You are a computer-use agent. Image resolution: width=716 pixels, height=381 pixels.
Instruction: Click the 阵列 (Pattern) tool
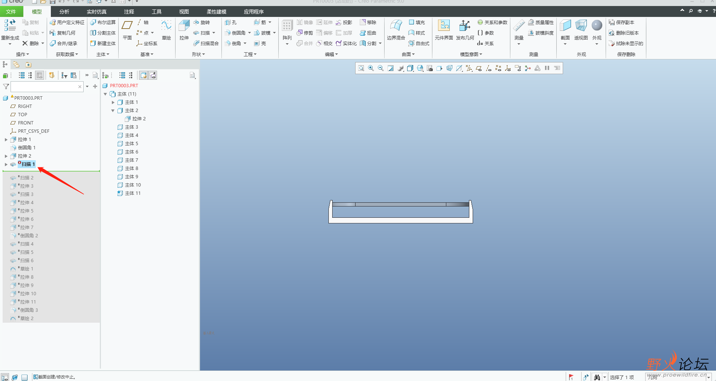[287, 32]
